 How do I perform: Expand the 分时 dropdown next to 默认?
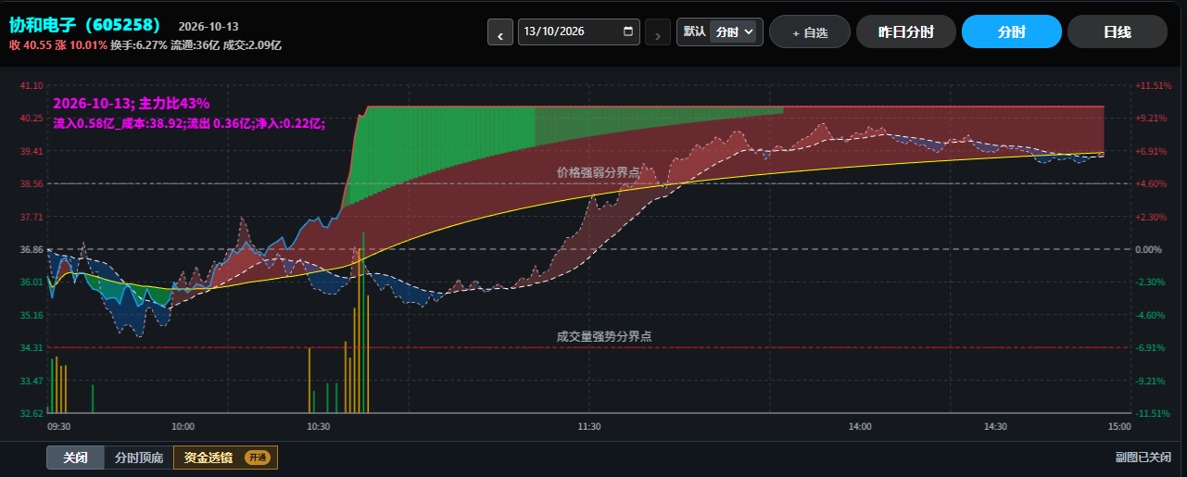(735, 31)
